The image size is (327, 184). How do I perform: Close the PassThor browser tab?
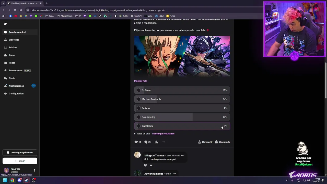41,3
